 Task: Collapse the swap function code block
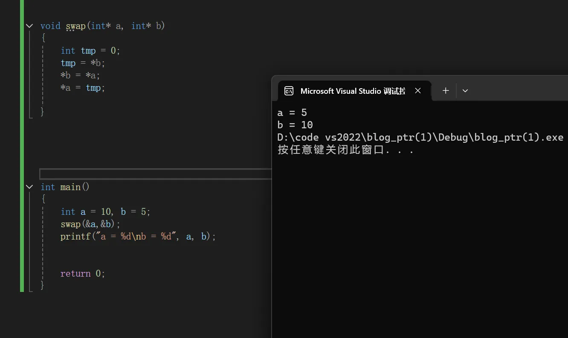29,26
